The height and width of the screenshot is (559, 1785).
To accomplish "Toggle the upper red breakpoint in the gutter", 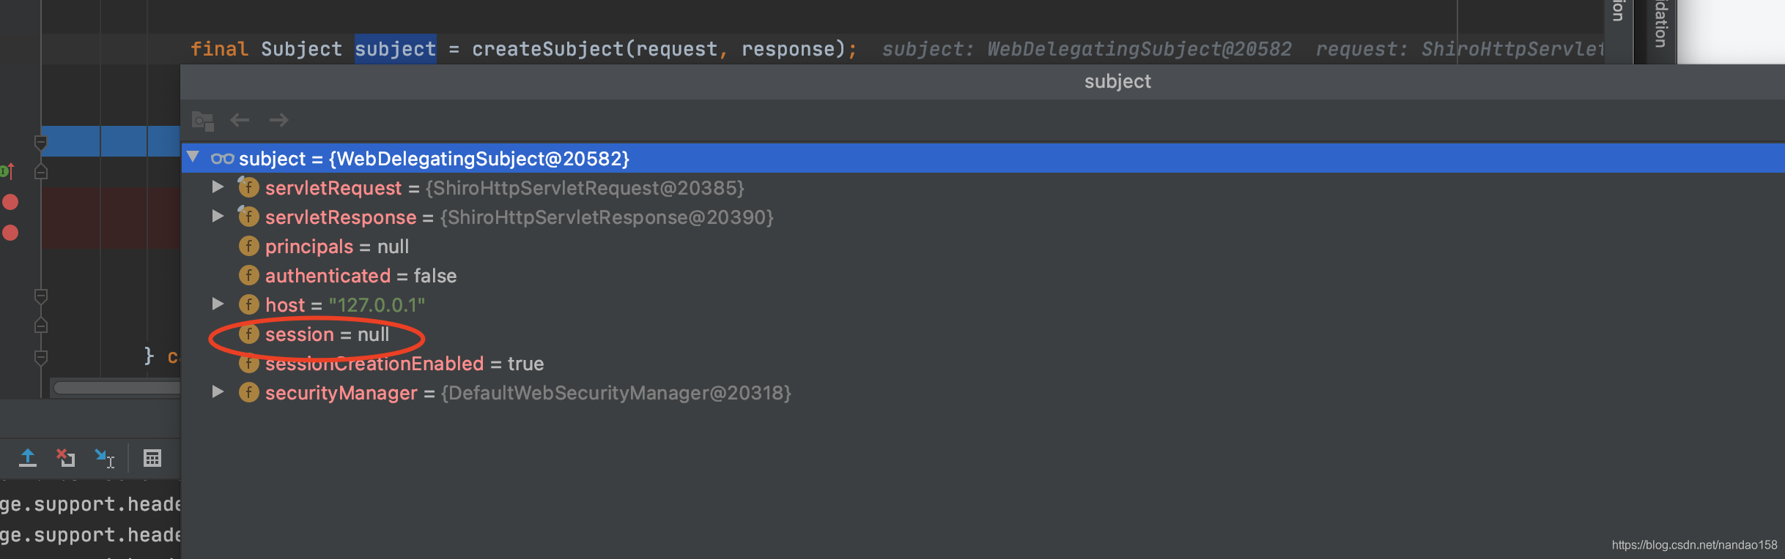I will (10, 202).
